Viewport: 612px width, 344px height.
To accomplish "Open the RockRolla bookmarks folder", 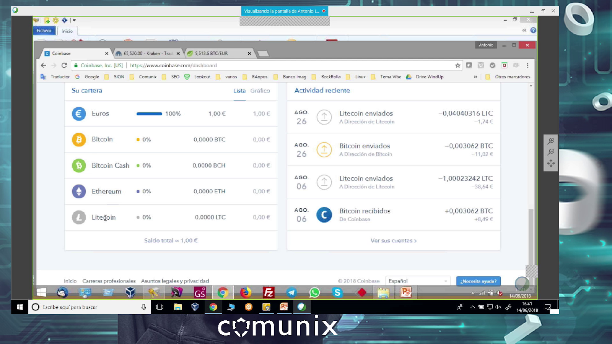I will click(x=326, y=77).
